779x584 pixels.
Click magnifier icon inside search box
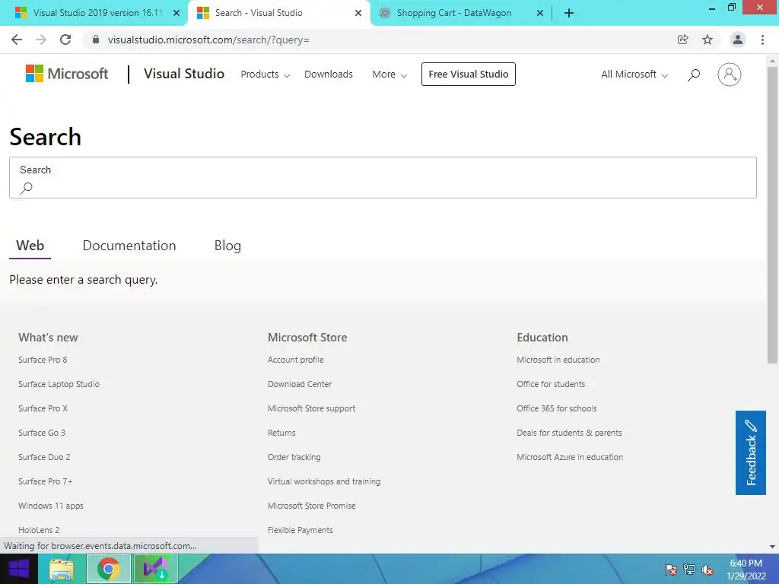pos(27,188)
